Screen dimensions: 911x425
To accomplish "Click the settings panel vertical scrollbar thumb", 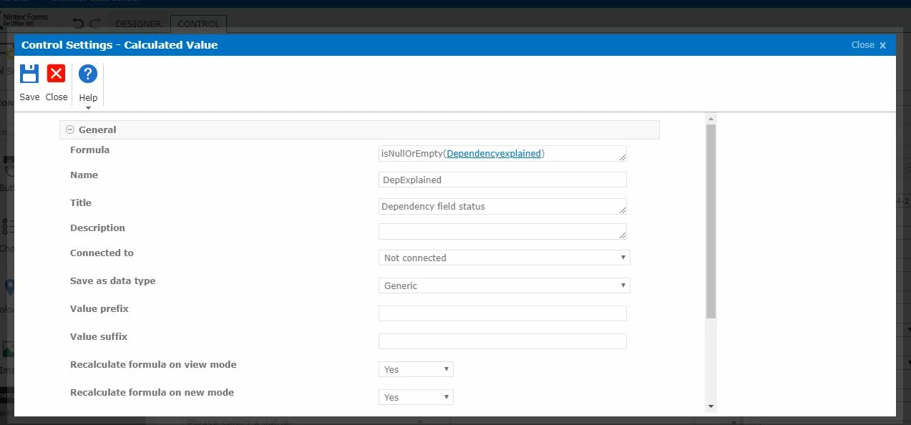I will coord(711,221).
